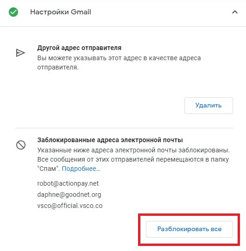Click the green check mark status icon
Image resolution: width=246 pixels, height=251 pixels.
(x=13, y=12)
